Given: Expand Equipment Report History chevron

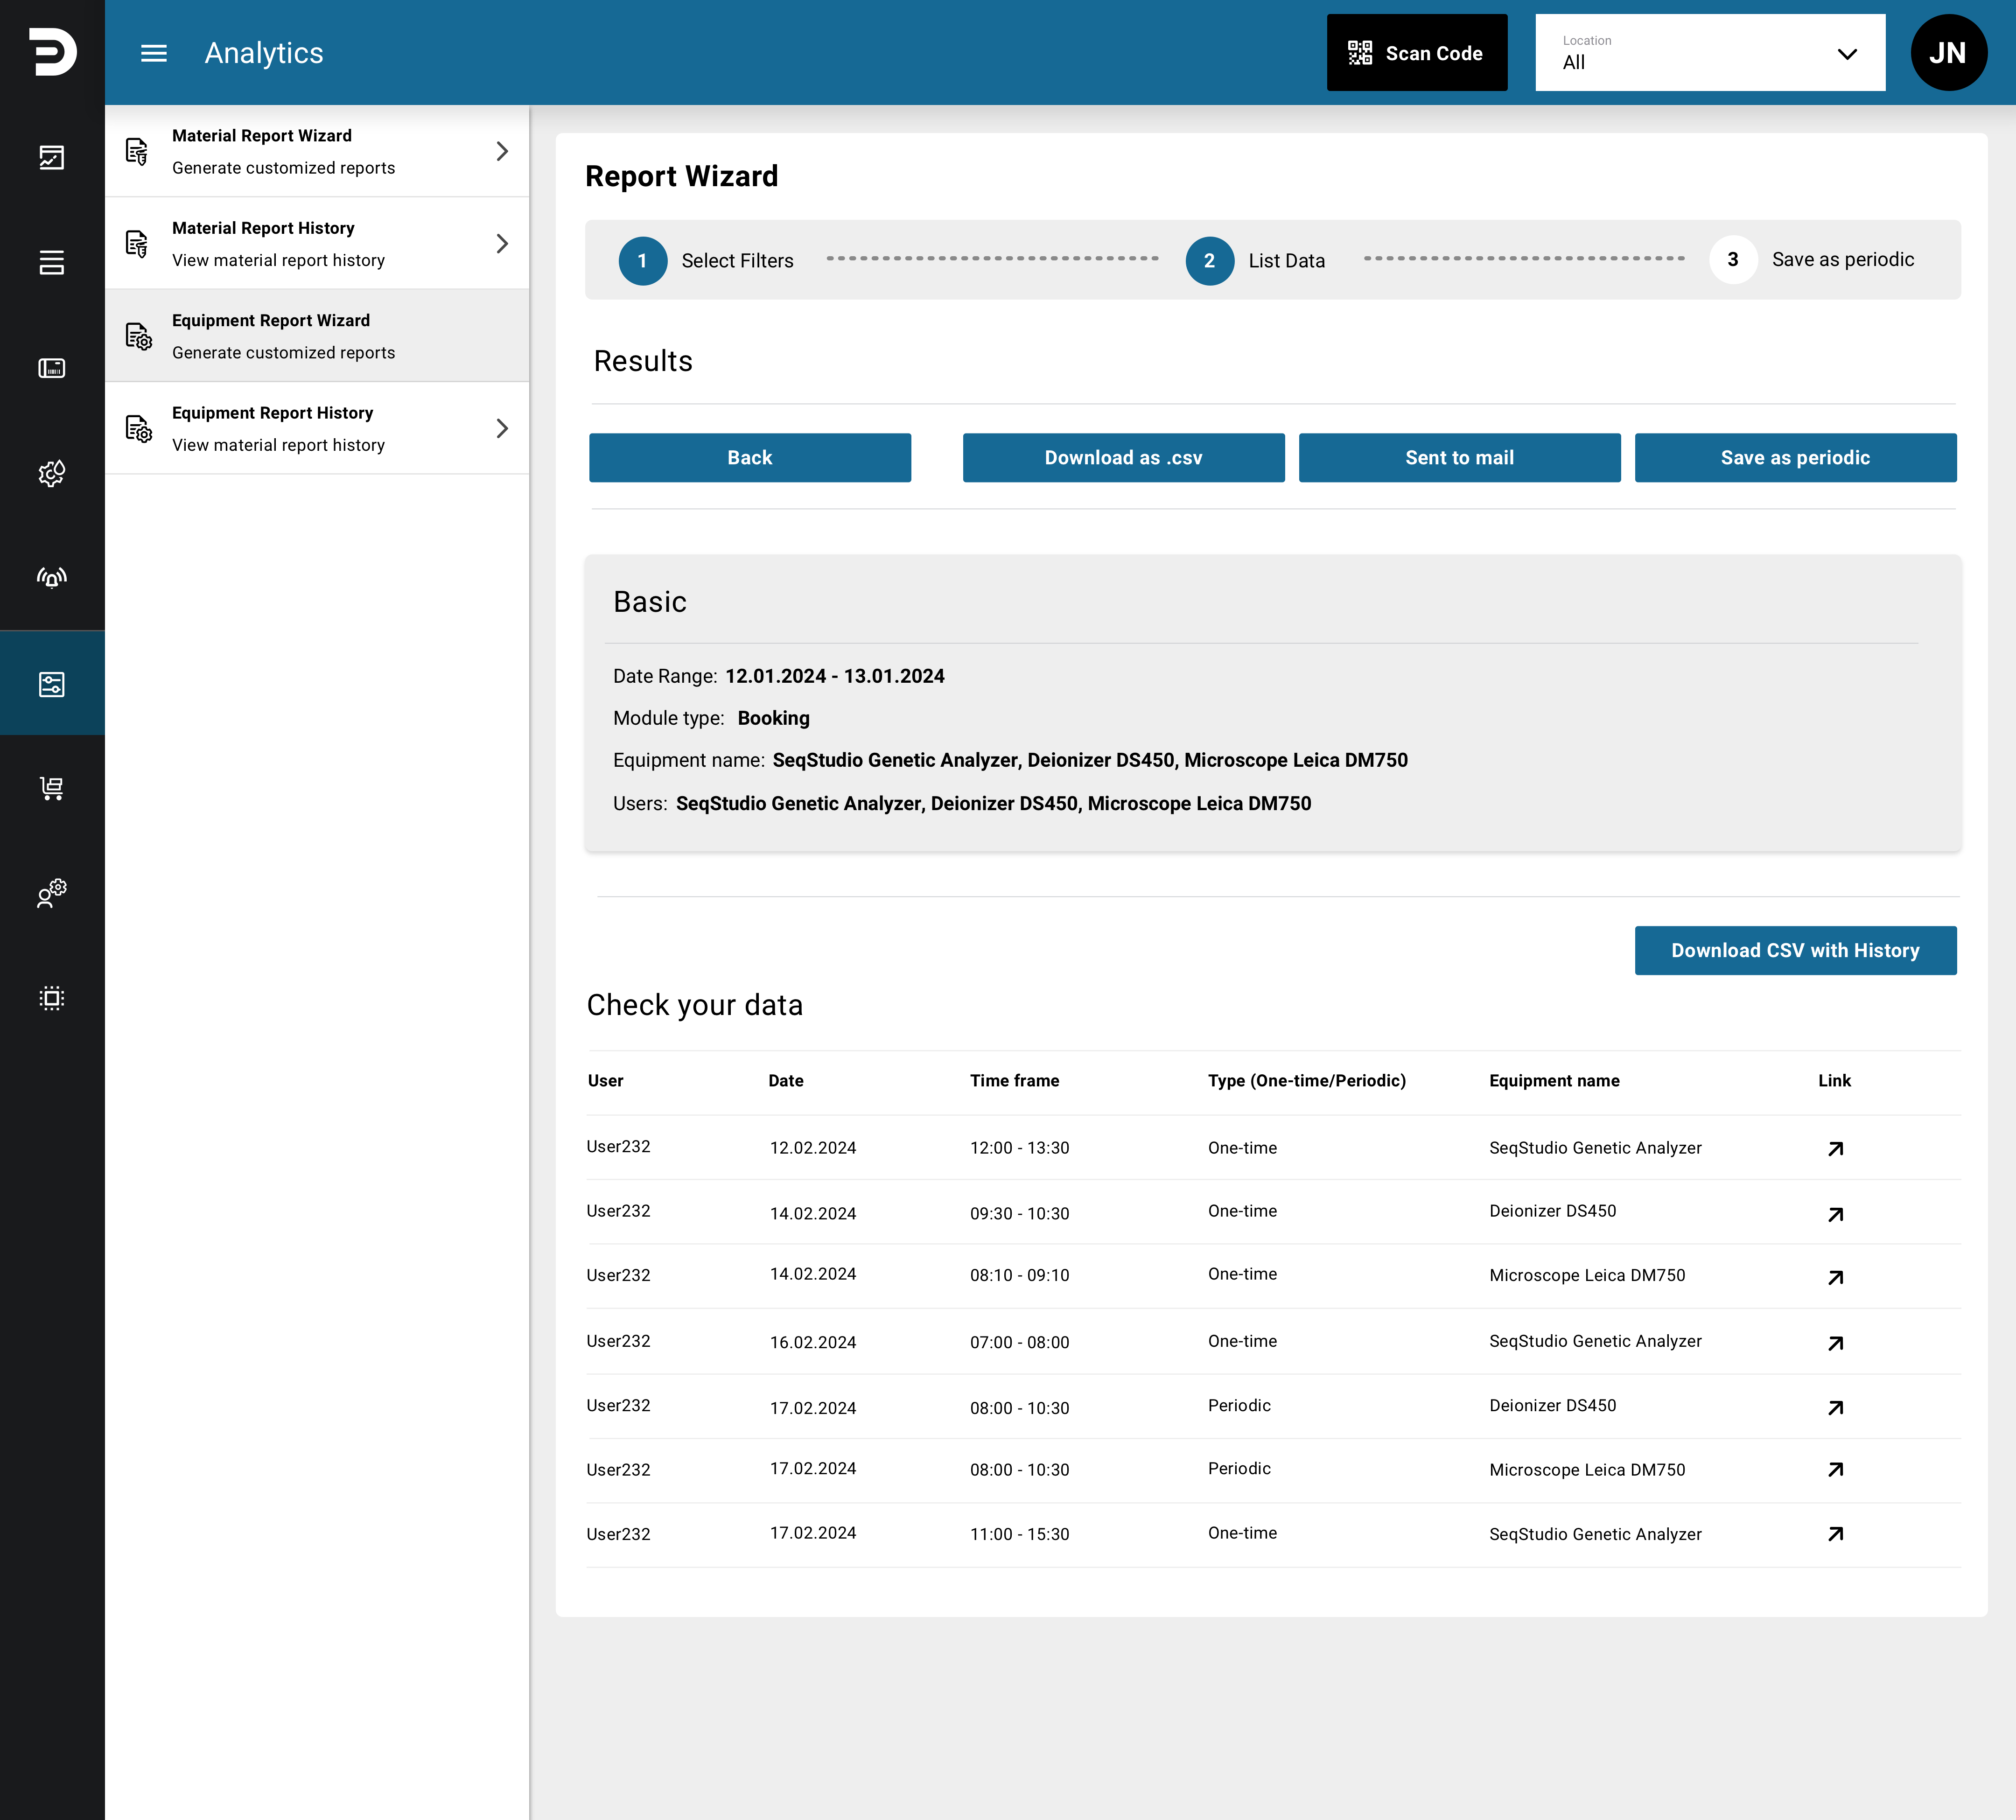Looking at the screenshot, I should point(502,428).
